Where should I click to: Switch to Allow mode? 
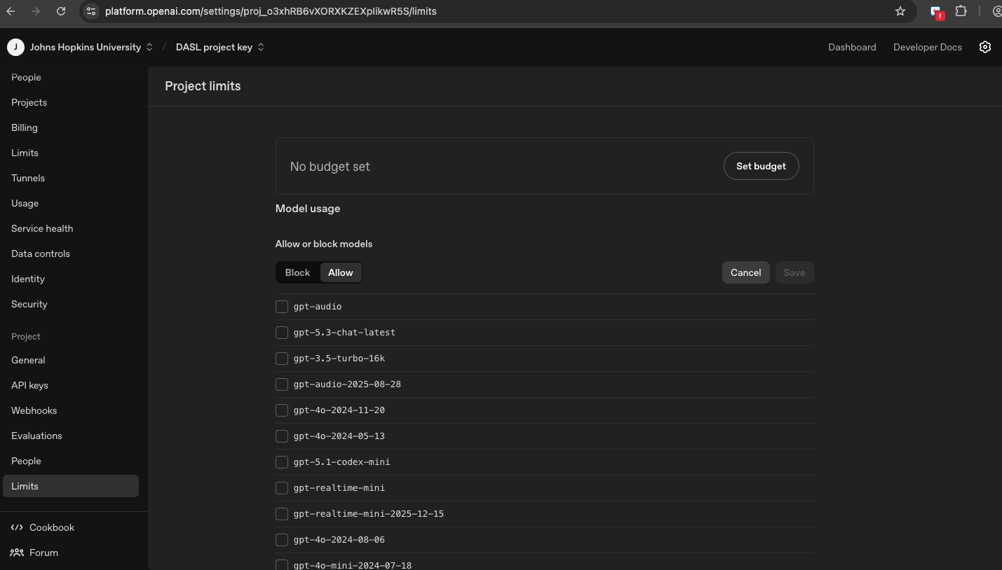coord(341,272)
